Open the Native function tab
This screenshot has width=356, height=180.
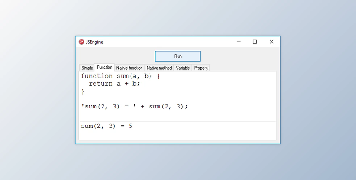coord(130,68)
